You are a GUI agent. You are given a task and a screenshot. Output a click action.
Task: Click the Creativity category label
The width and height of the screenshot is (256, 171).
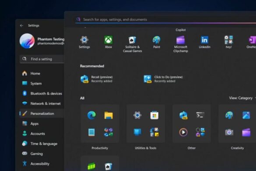pos(237,148)
